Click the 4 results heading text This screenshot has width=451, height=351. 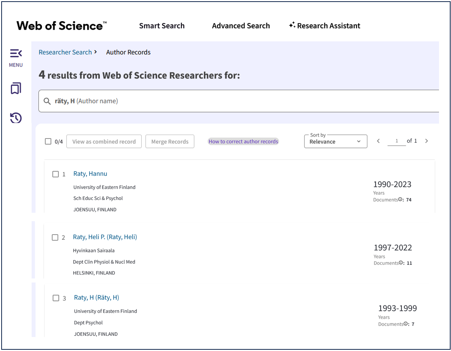[x=139, y=75]
